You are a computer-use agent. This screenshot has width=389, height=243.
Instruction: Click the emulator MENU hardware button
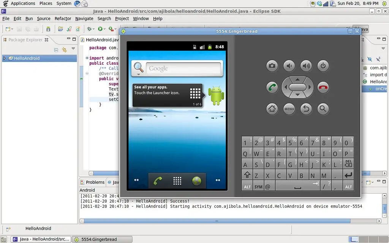point(289,109)
